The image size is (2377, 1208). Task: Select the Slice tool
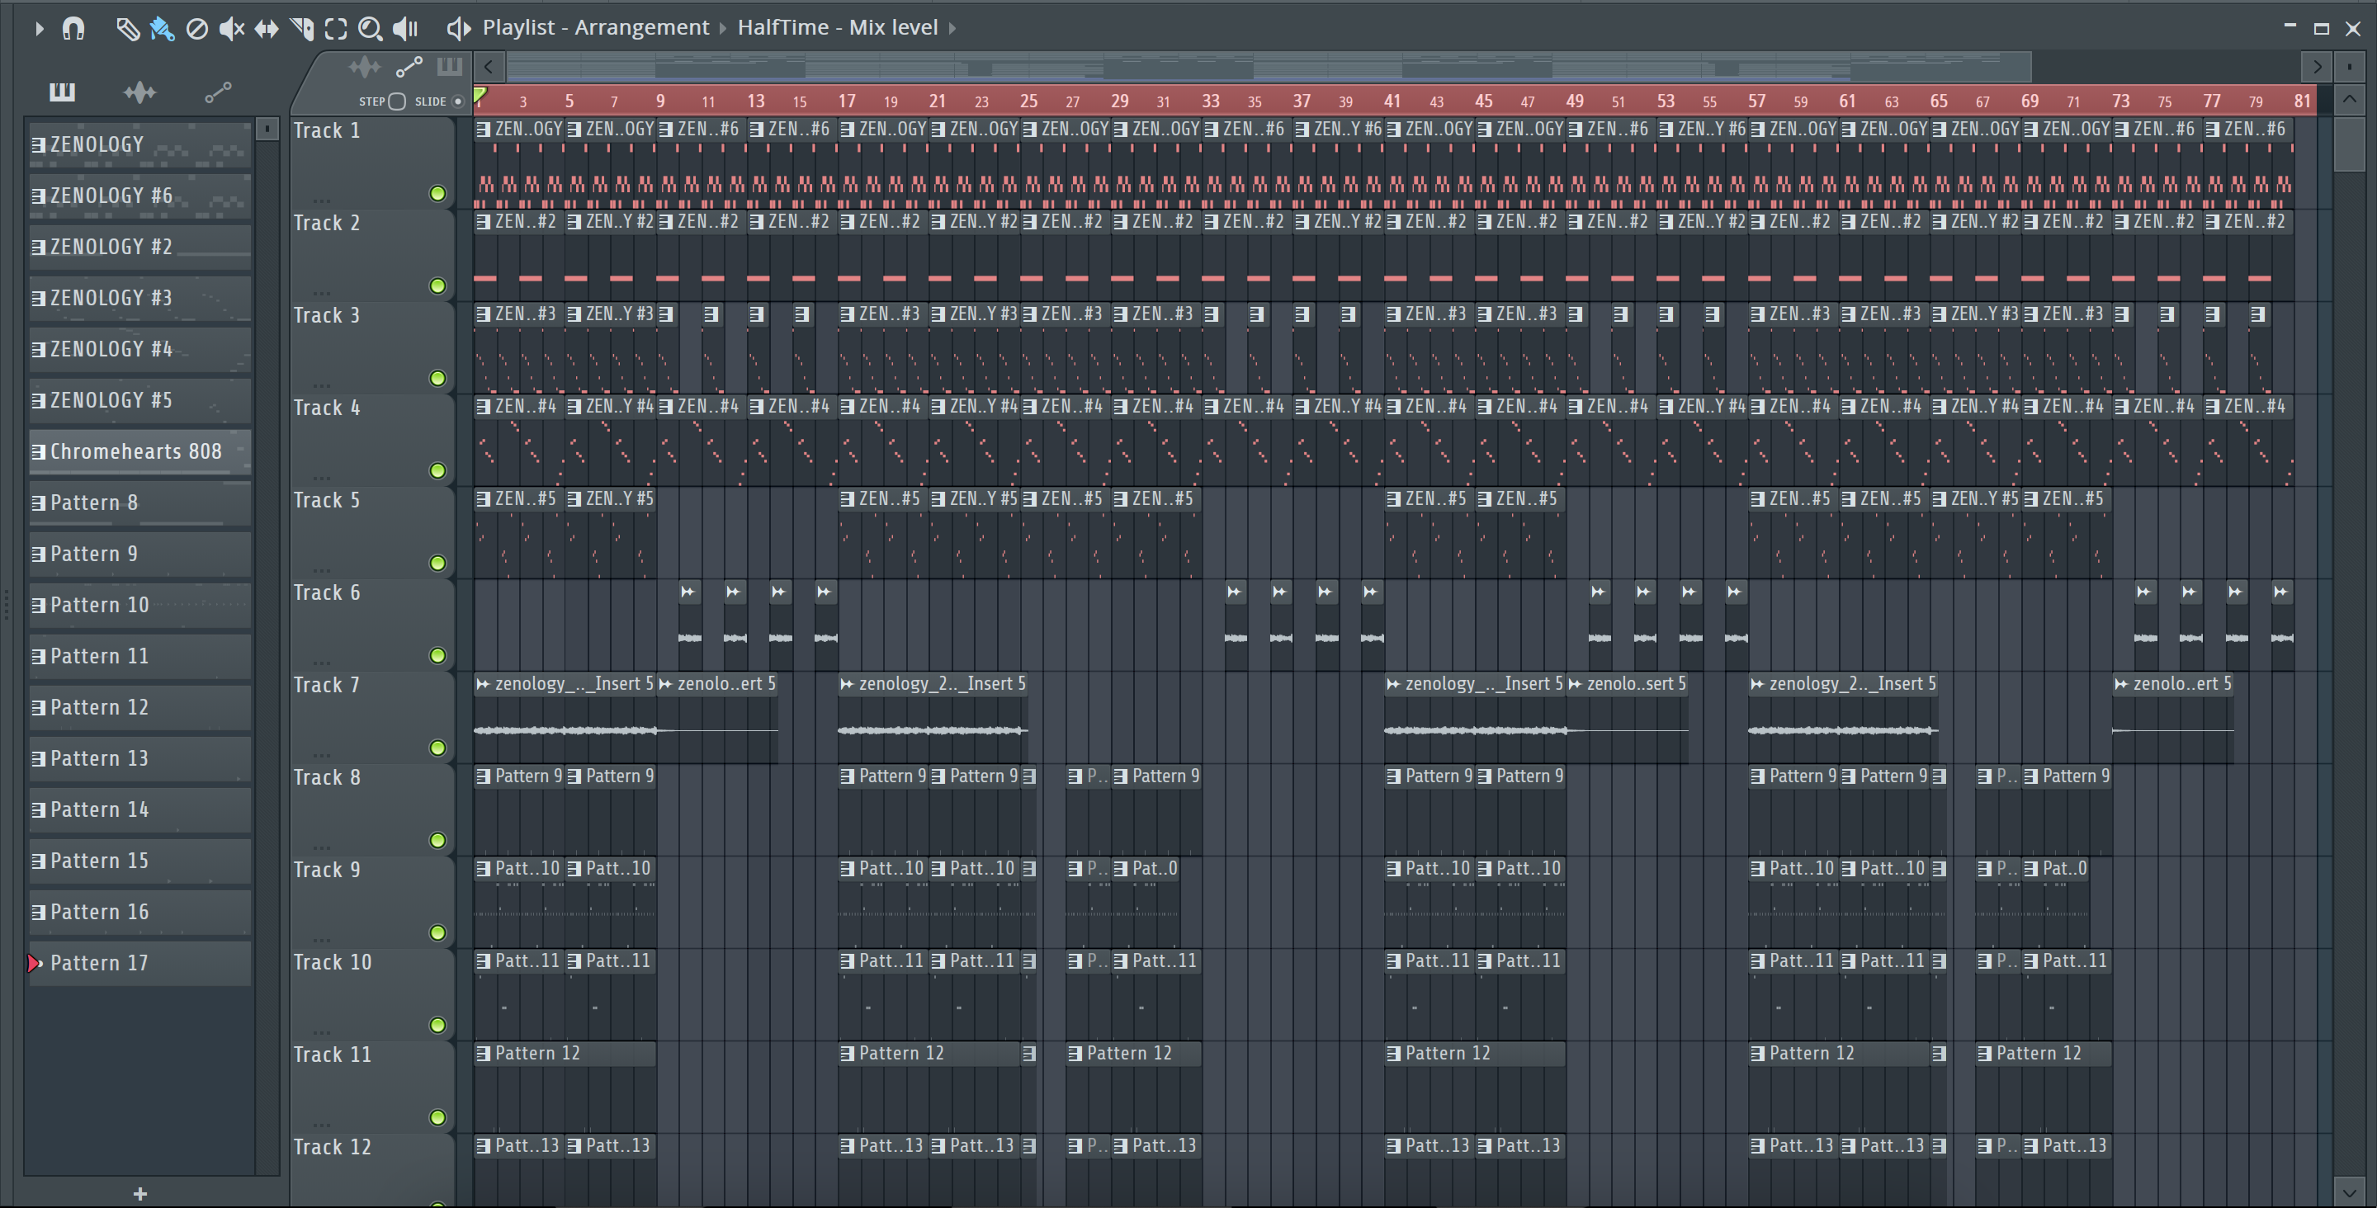click(302, 29)
